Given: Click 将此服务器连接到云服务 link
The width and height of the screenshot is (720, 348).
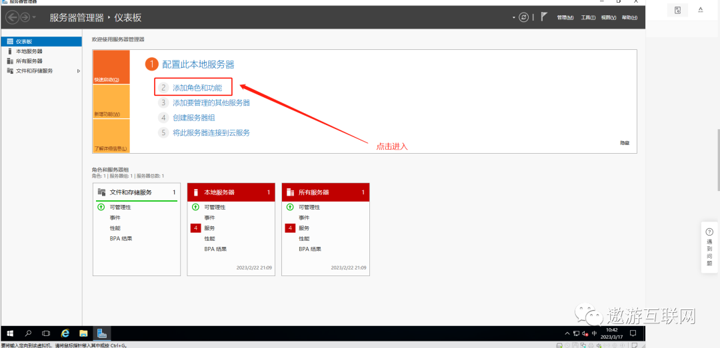Looking at the screenshot, I should coord(211,133).
